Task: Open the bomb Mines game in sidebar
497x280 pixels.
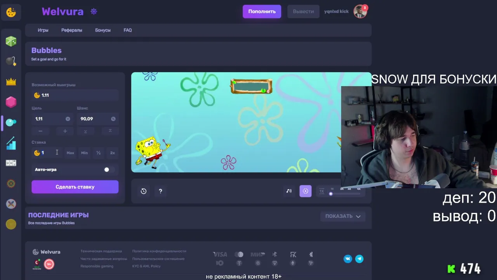Action: pyautogui.click(x=11, y=61)
